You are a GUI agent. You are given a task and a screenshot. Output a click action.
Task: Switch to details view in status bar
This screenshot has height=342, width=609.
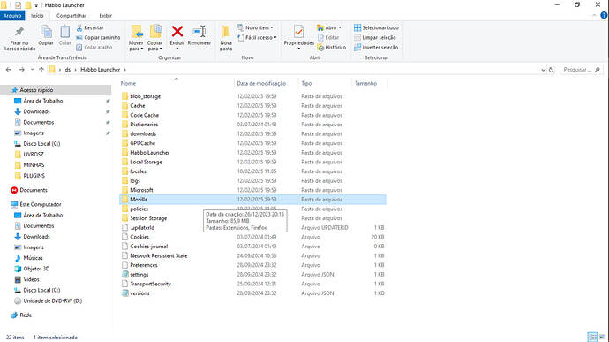[592, 337]
